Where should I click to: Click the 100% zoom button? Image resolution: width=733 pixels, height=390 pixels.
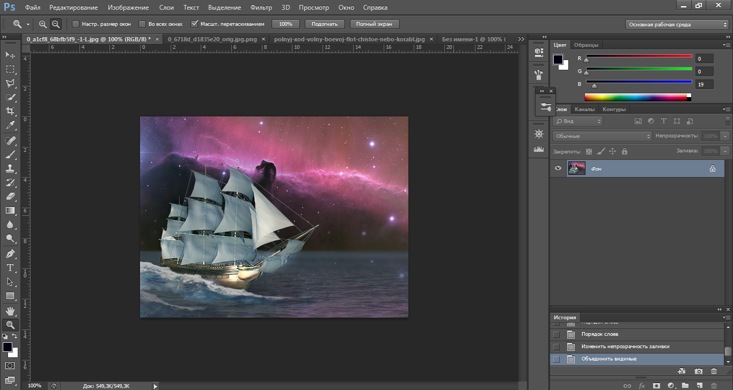(x=285, y=24)
